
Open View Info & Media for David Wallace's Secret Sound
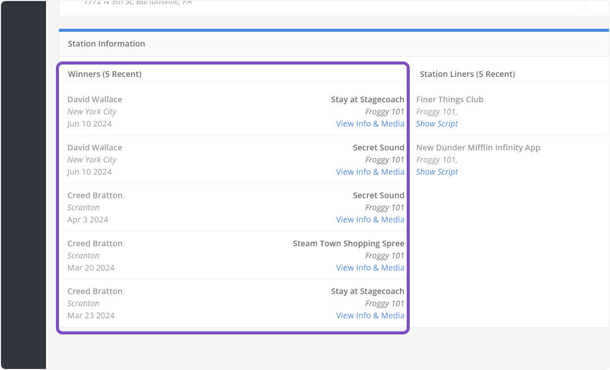[x=370, y=172]
